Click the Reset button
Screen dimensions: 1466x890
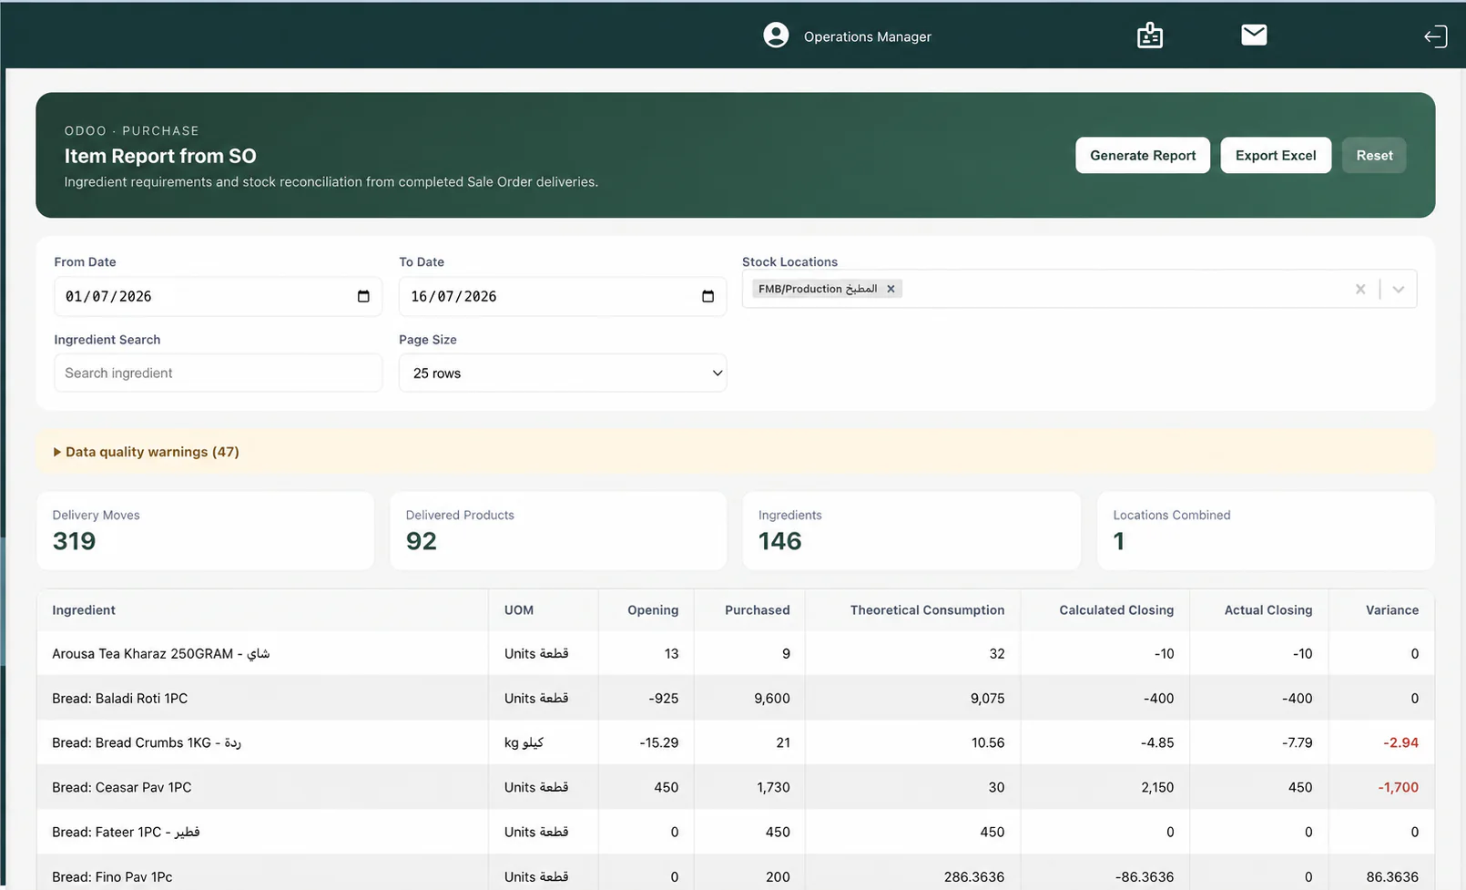pos(1374,155)
